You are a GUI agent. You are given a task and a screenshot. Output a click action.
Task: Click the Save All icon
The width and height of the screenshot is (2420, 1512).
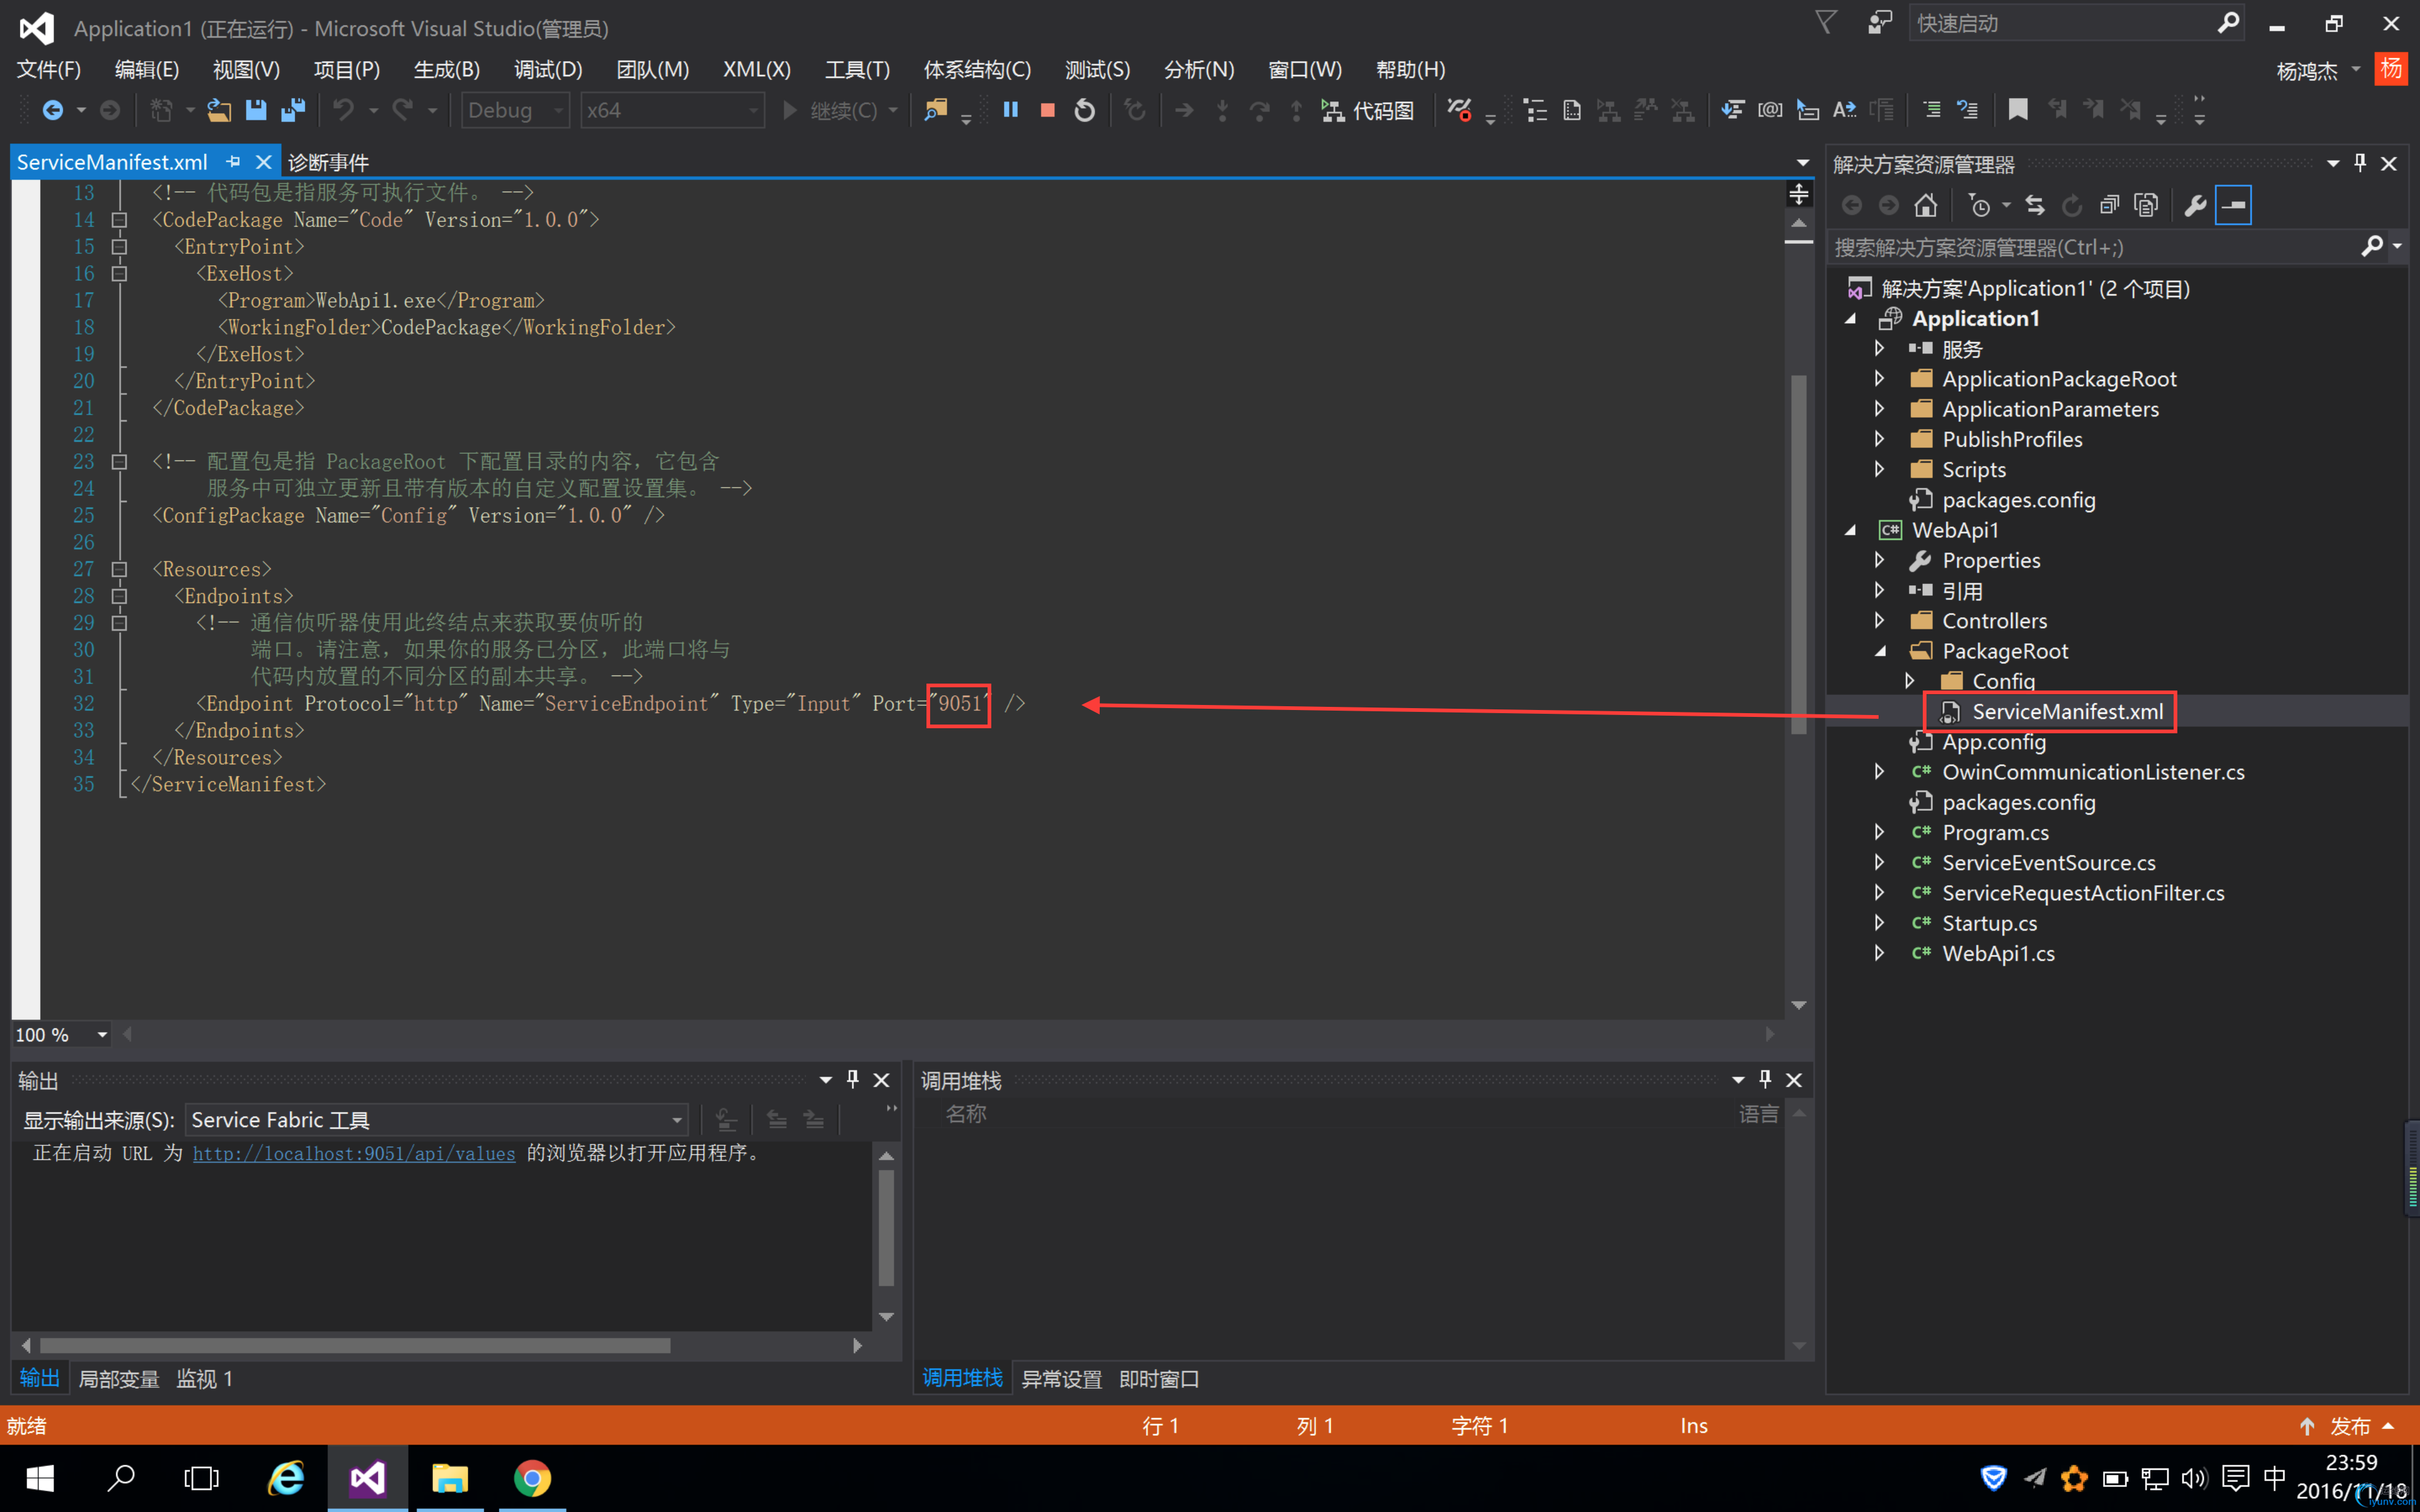[x=292, y=110]
